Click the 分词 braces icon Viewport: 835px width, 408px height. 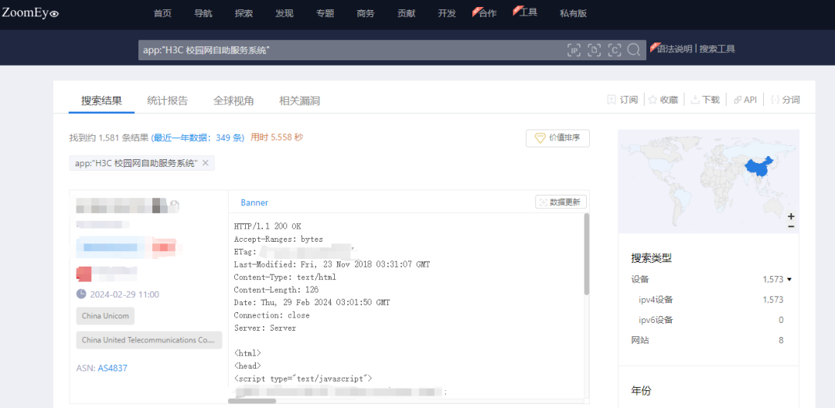coord(775,100)
